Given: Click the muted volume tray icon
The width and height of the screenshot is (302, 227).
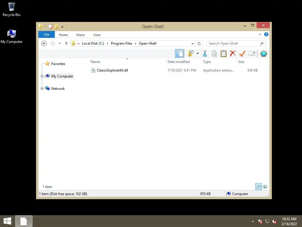Looking at the screenshot, I should pos(274,221).
